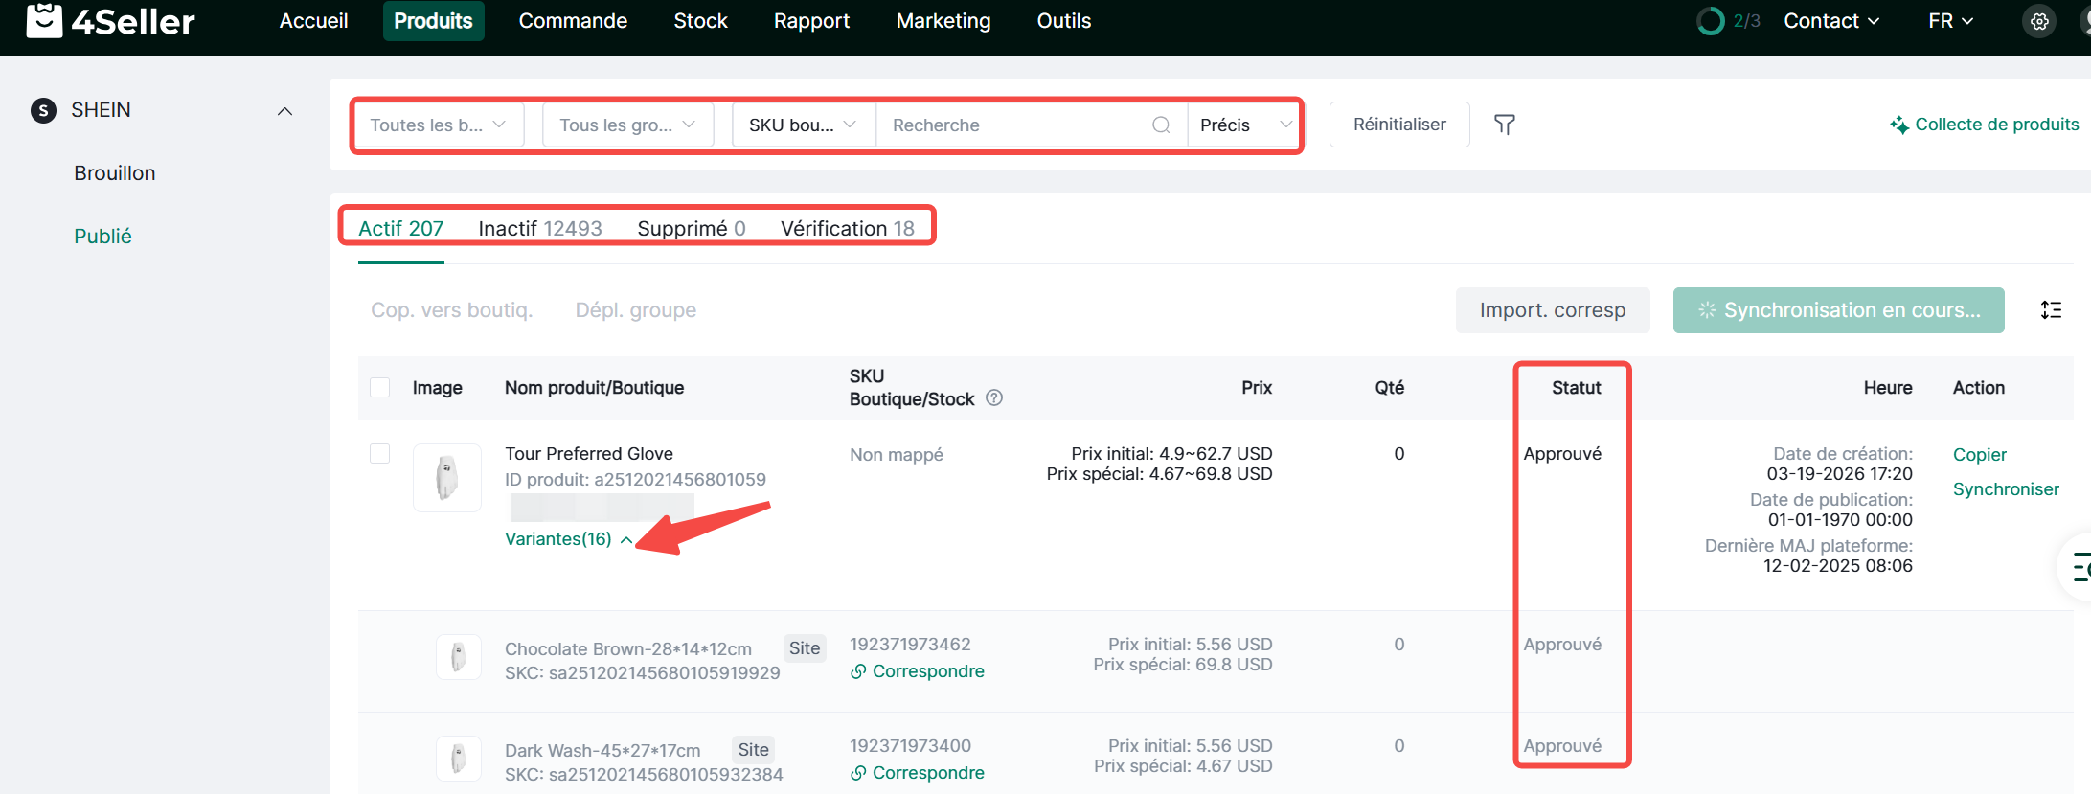Click help icon next to SKU Boutique/Stock

994,398
